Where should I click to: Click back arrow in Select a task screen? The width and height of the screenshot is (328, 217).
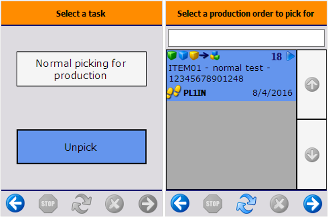tap(15, 204)
